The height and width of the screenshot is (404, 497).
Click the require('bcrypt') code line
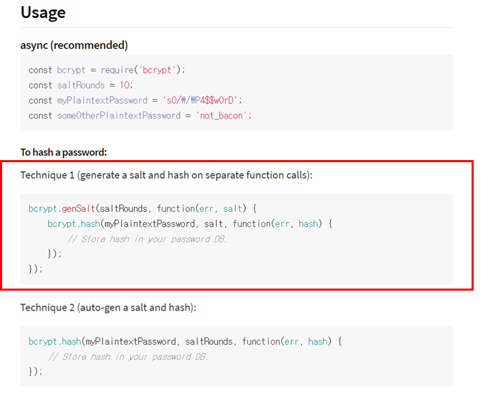pyautogui.click(x=107, y=69)
